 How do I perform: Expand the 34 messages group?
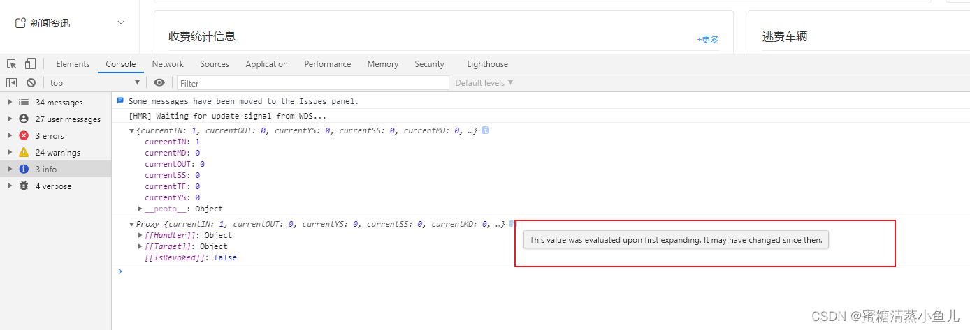tap(10, 103)
